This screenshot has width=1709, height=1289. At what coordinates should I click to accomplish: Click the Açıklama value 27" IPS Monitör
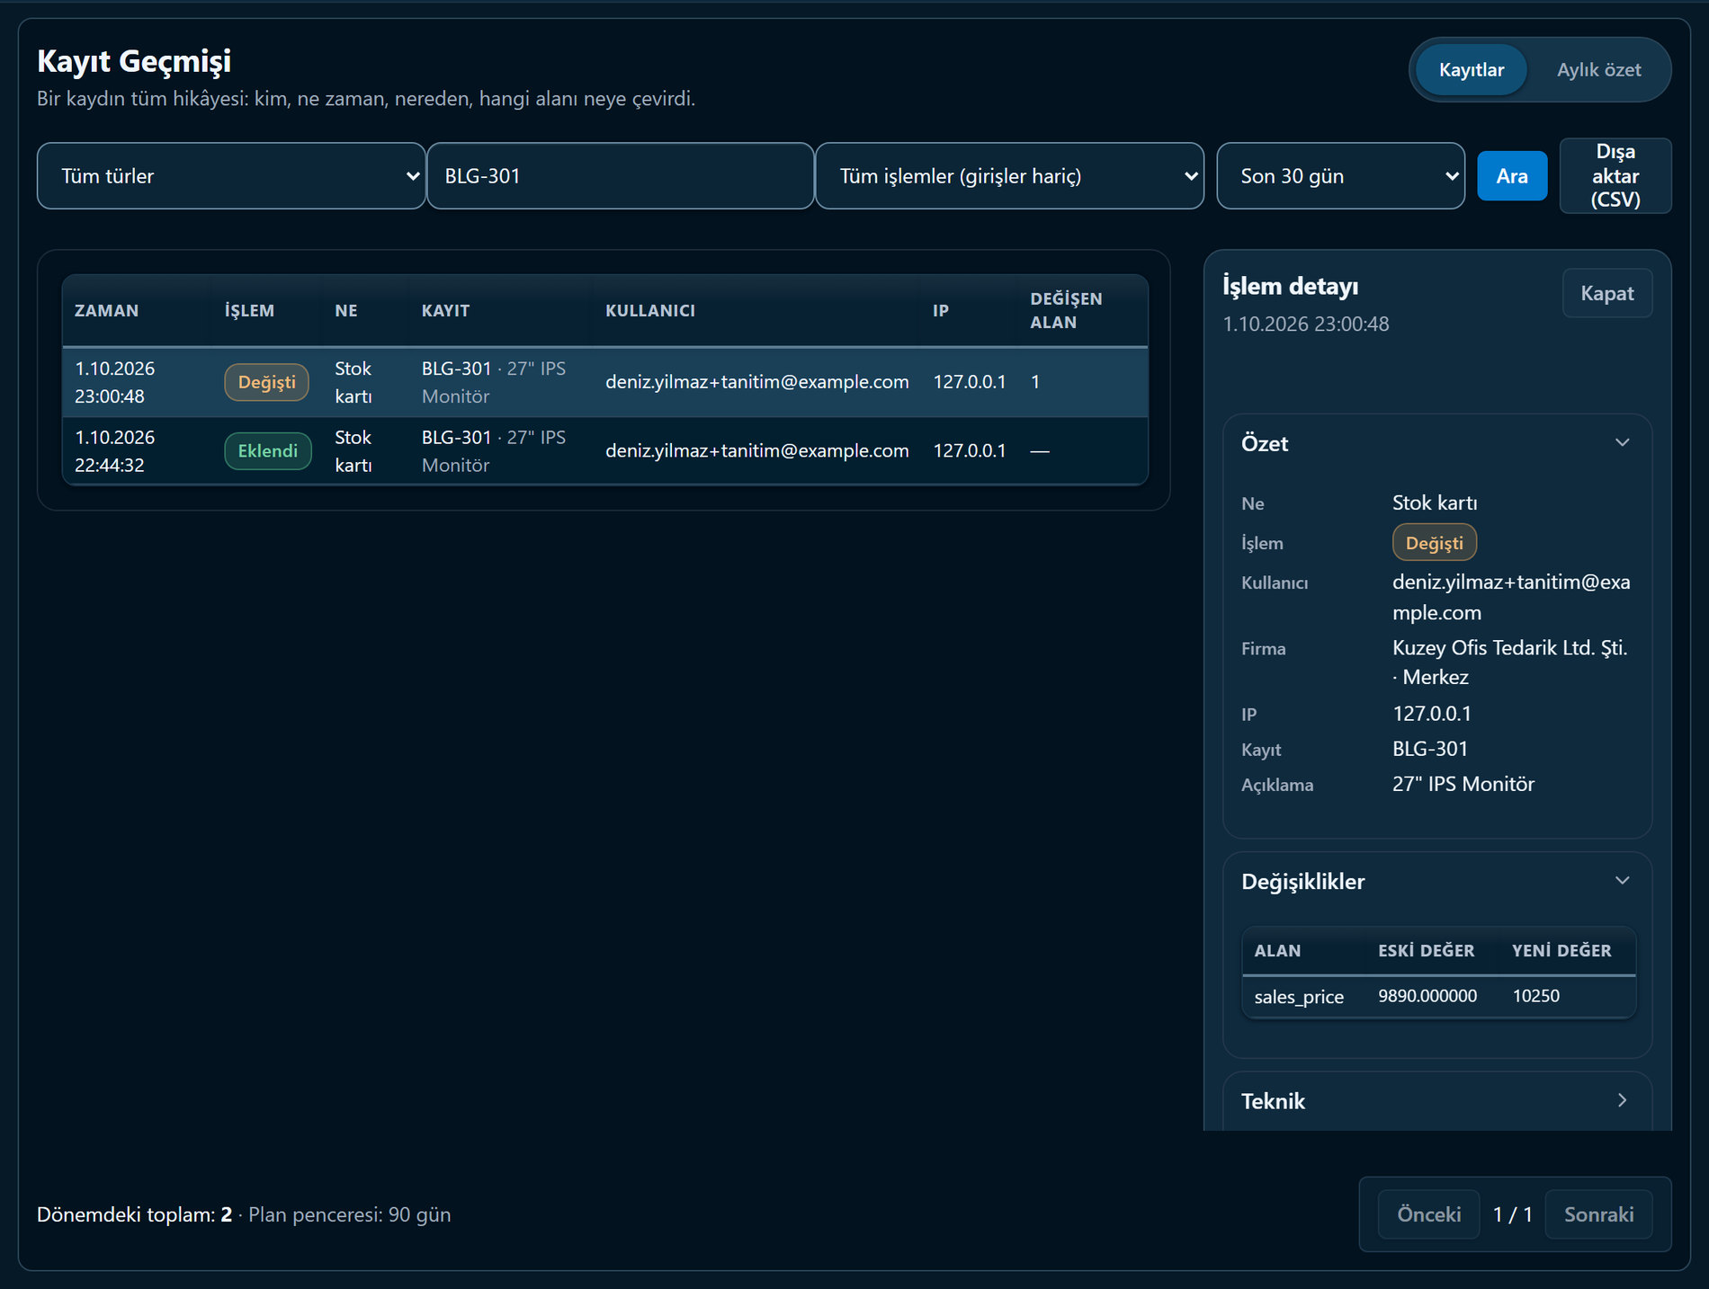(x=1463, y=784)
